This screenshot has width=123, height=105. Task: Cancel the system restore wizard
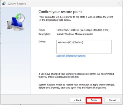coord(112,100)
